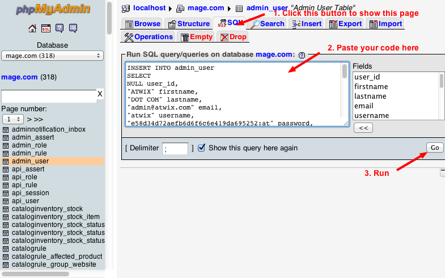The width and height of the screenshot is (445, 278).
Task: Click table icon beside admin_assert
Action: click(6, 138)
